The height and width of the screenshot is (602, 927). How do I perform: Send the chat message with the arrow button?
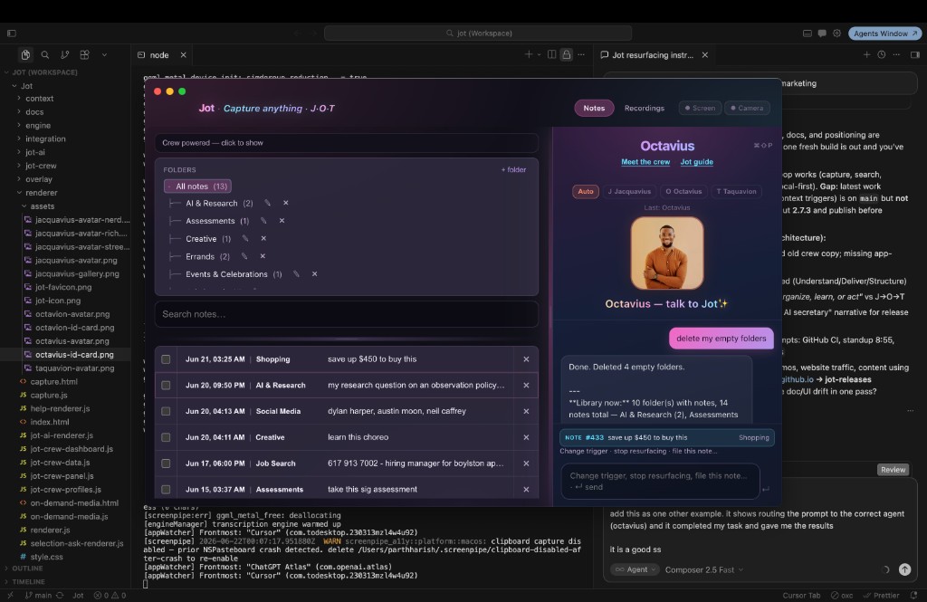pyautogui.click(x=904, y=569)
